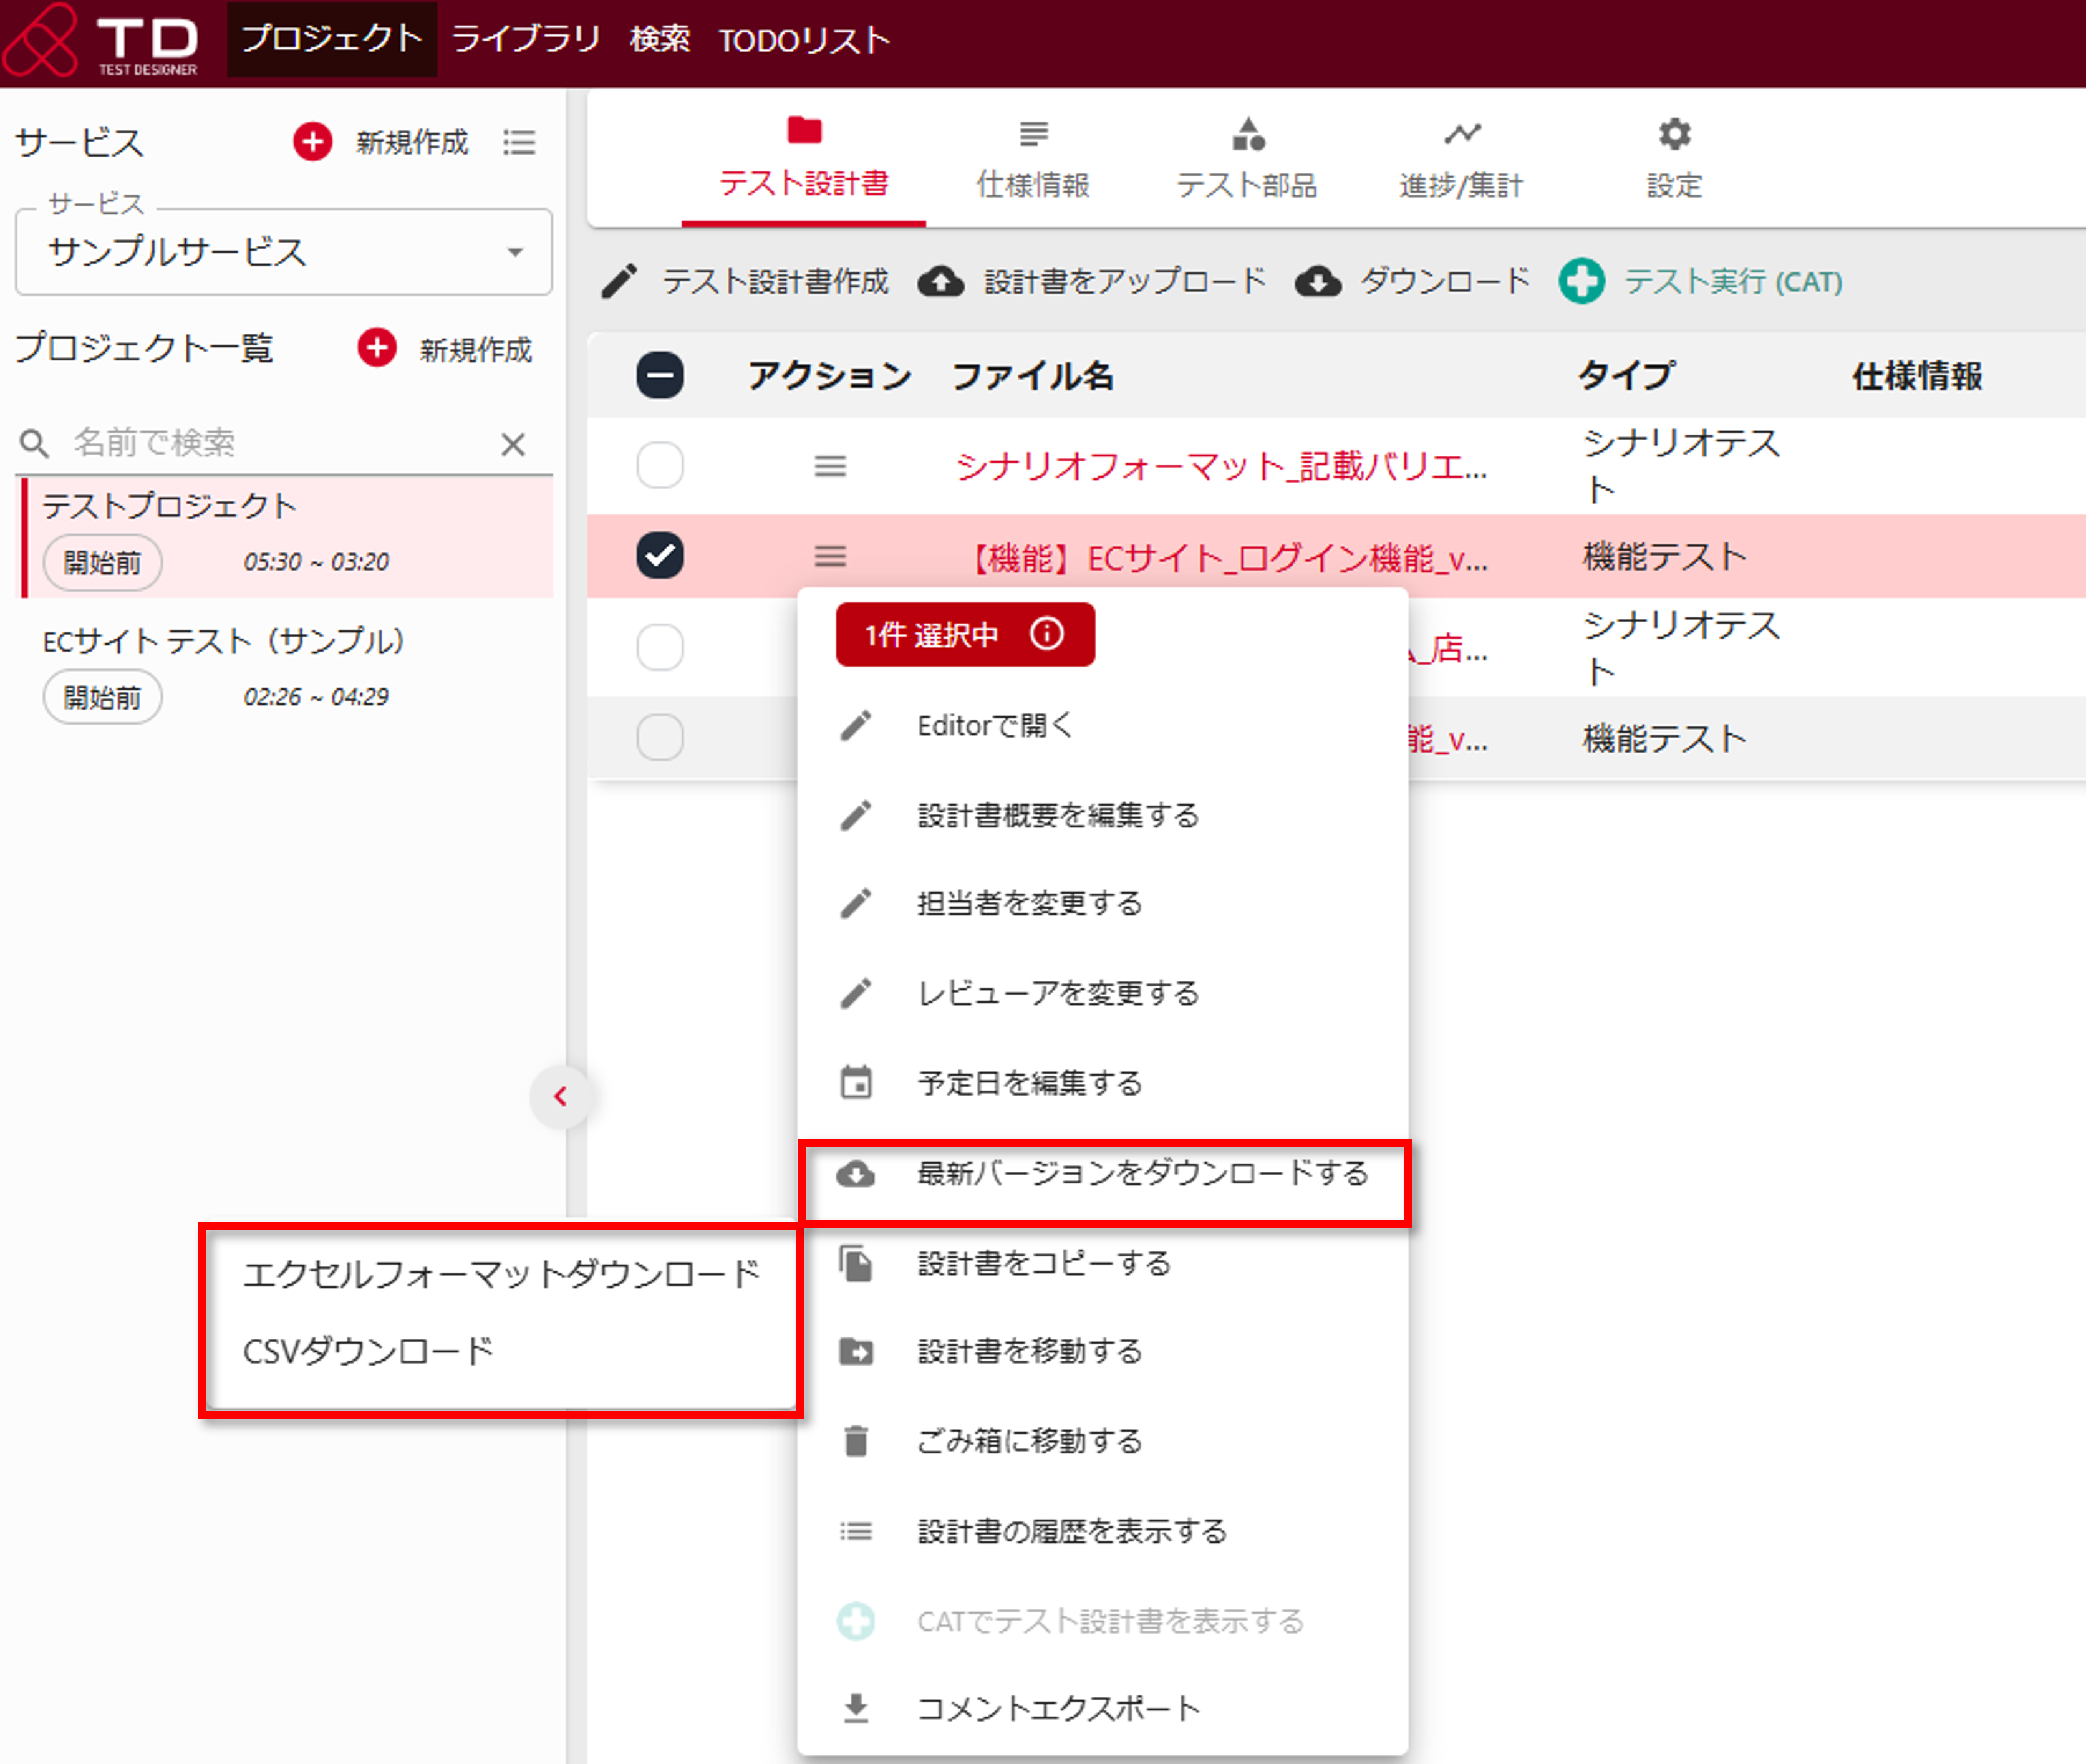This screenshot has width=2086, height=1764.
Task: Select レビューアを変更する menu entry
Action: click(x=1103, y=993)
